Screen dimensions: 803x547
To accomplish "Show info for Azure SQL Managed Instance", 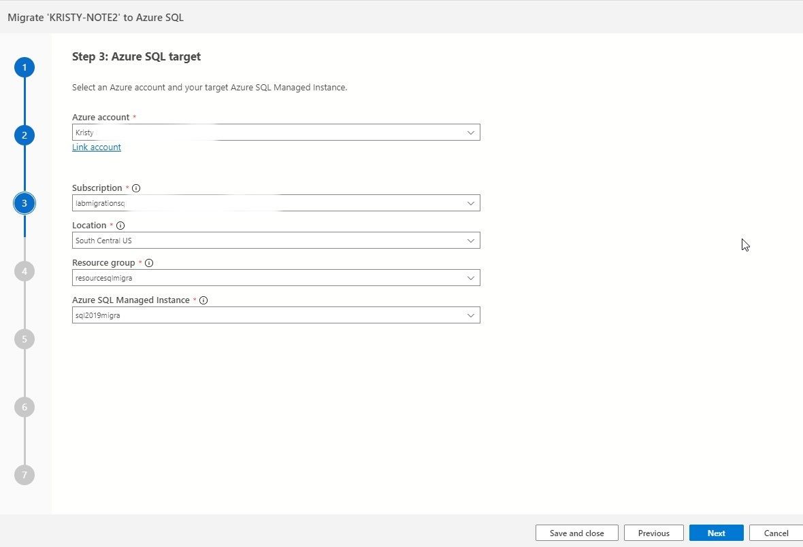I will point(203,300).
